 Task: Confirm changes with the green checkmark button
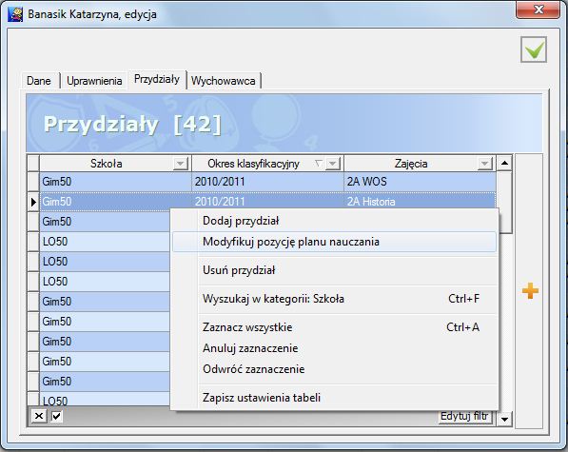coord(534,49)
